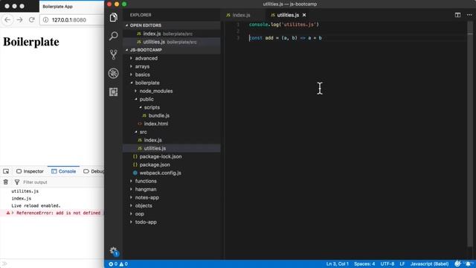Click the editor vertical scrollbar

click(x=470, y=134)
